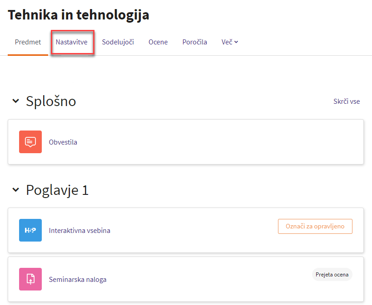Viewport: 372px width, 305px height.
Task: Open the Več dropdown menu
Action: (230, 42)
